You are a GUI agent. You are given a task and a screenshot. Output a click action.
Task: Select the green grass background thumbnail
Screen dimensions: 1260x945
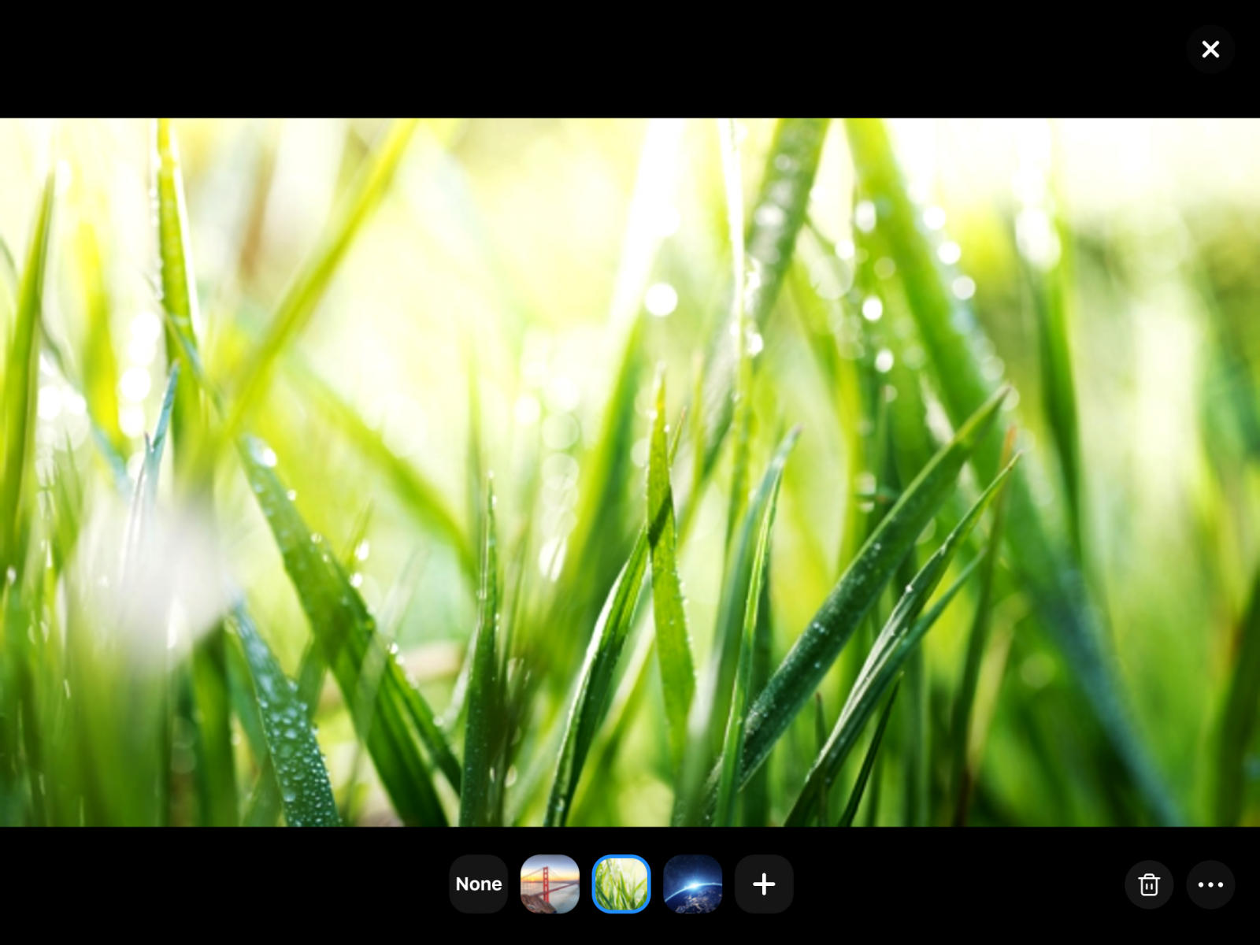[x=621, y=884]
